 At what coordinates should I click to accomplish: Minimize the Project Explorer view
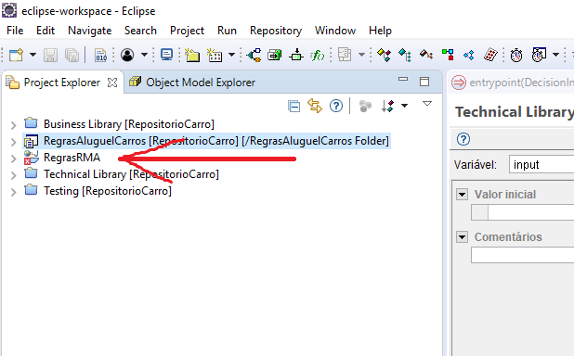click(x=403, y=80)
